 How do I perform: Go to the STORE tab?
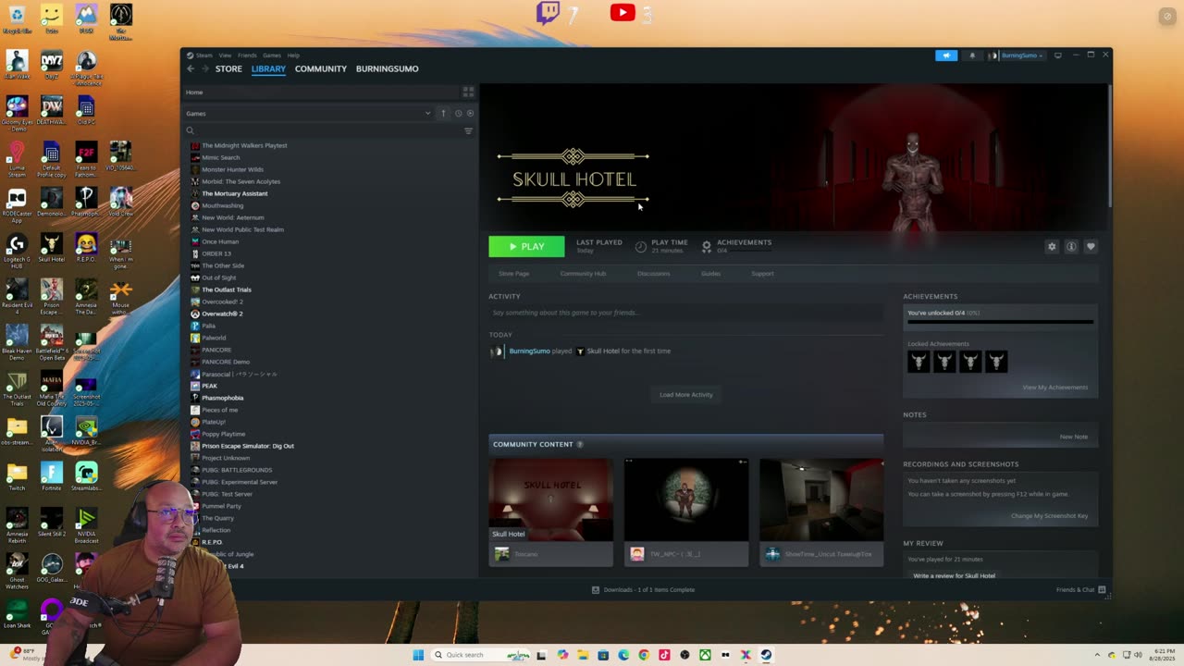pyautogui.click(x=228, y=69)
